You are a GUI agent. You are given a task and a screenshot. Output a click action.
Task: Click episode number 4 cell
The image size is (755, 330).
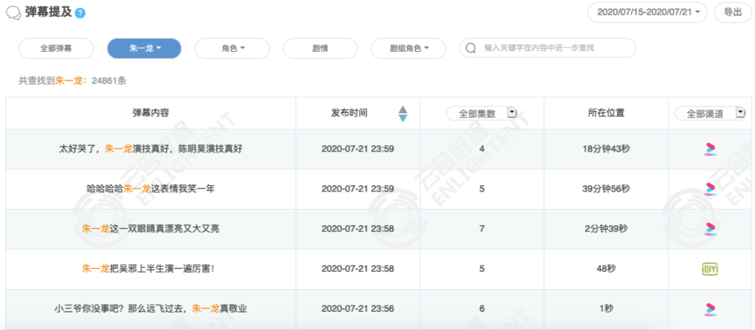(x=482, y=149)
